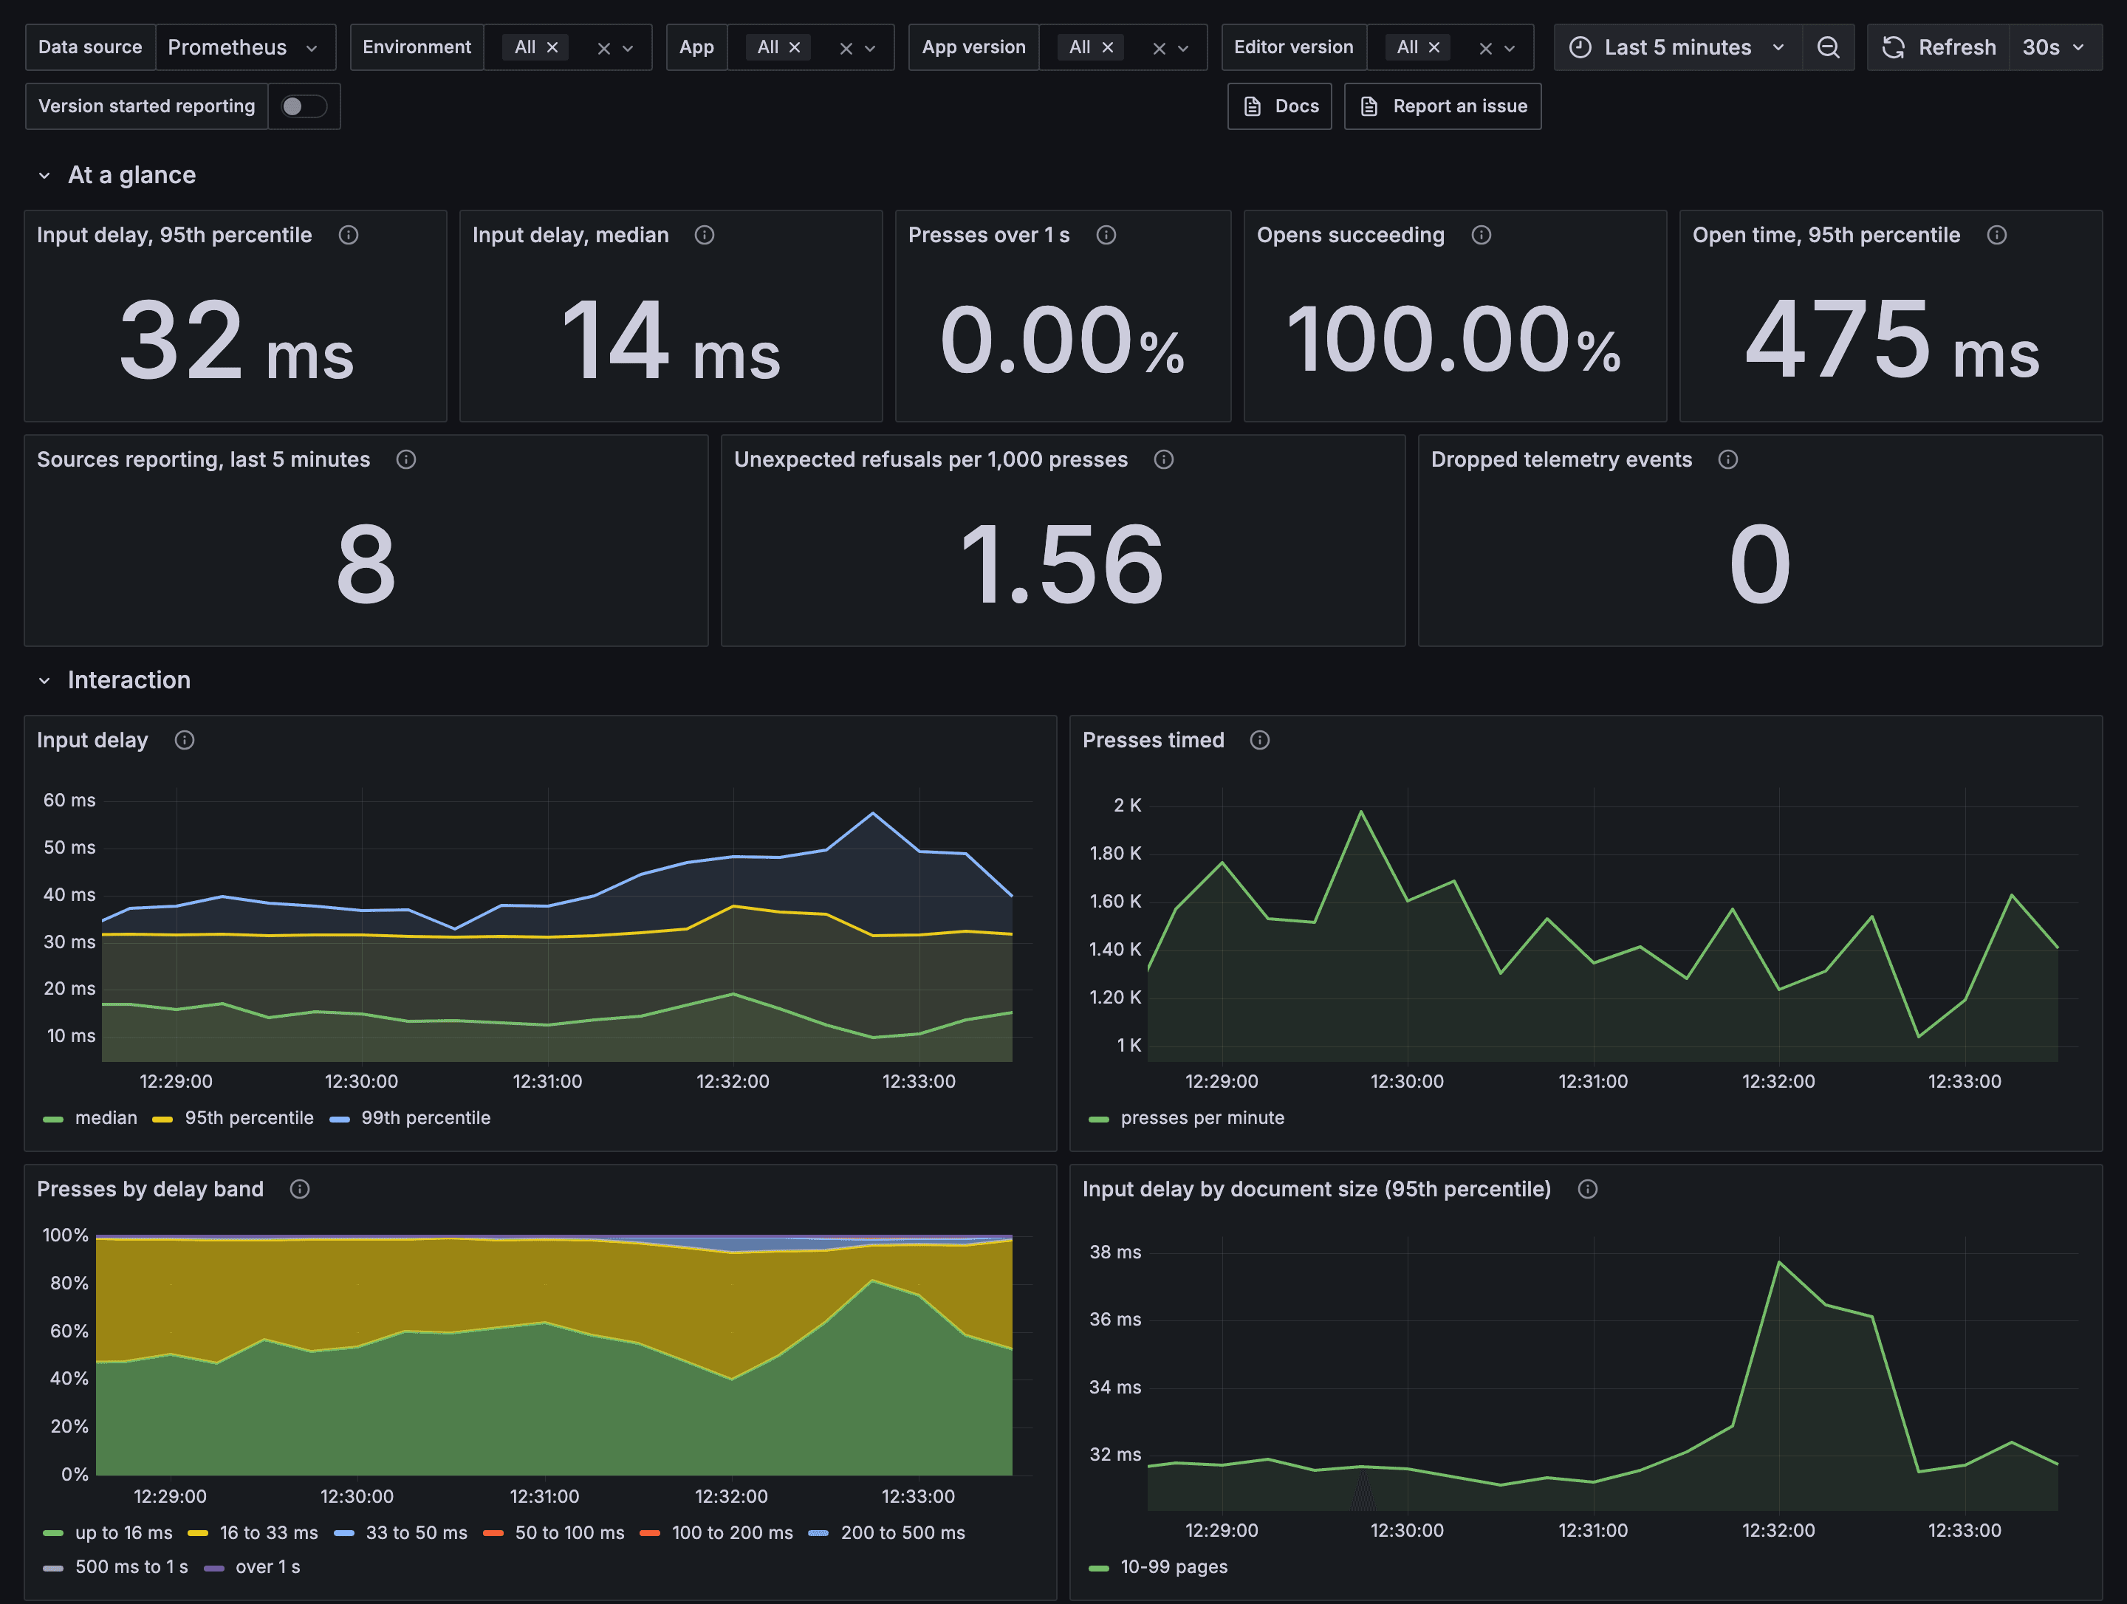
Task: Open the 30s refresh interval dropdown
Action: click(x=2055, y=47)
